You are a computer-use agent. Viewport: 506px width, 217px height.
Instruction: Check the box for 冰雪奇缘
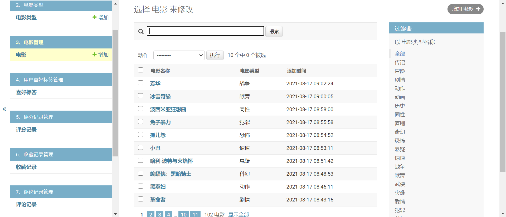coord(141,96)
